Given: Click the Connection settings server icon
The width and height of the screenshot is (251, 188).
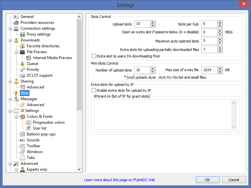Looking at the screenshot, I should pos(16,28).
